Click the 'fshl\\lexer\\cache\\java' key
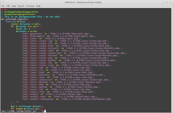The image size is (174, 113). 38,51
